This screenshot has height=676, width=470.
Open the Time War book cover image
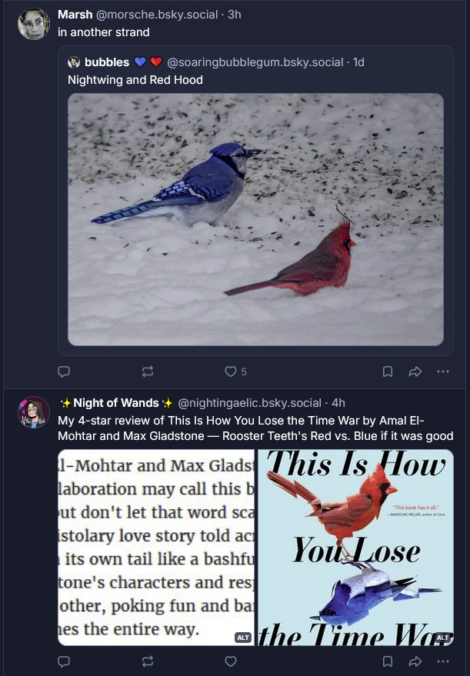pyautogui.click(x=355, y=546)
